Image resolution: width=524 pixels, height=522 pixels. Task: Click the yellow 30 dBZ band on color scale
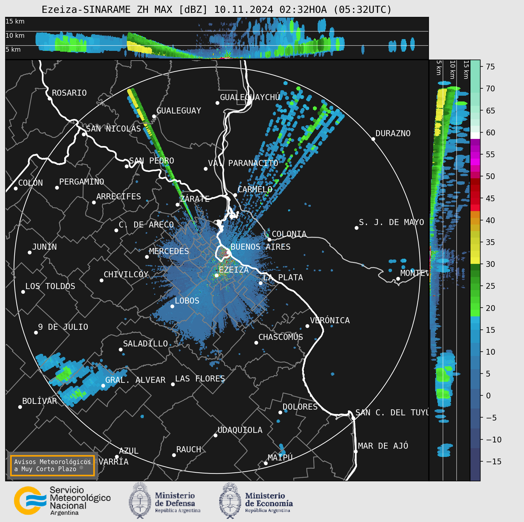[475, 261]
